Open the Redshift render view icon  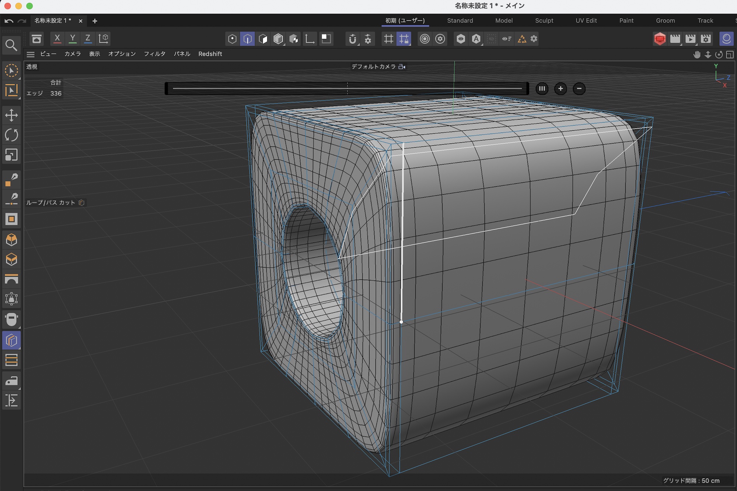tap(660, 39)
